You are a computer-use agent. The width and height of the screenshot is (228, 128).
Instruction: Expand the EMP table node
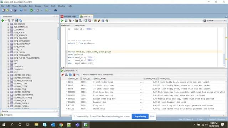point(8,64)
